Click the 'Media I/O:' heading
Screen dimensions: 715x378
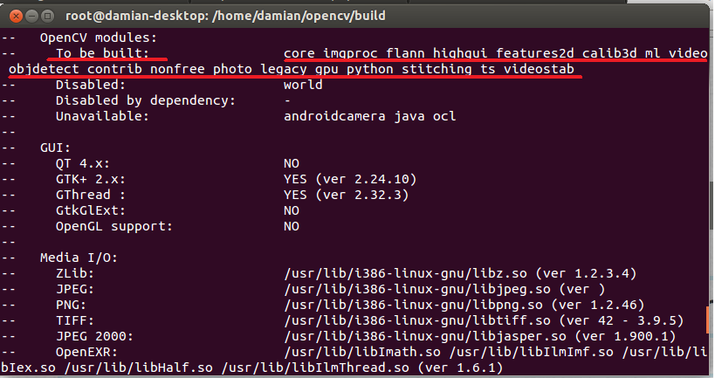pyautogui.click(x=79, y=258)
